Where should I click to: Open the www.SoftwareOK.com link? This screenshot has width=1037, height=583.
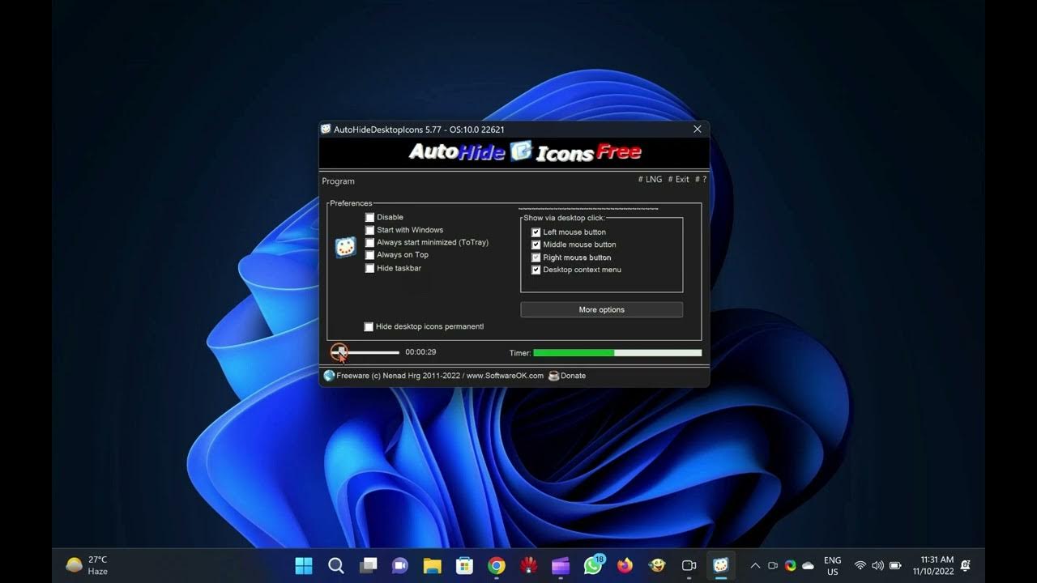505,376
